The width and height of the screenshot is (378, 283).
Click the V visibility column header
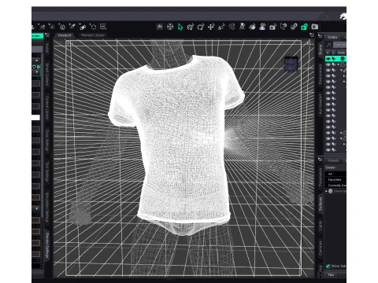[x=328, y=53]
